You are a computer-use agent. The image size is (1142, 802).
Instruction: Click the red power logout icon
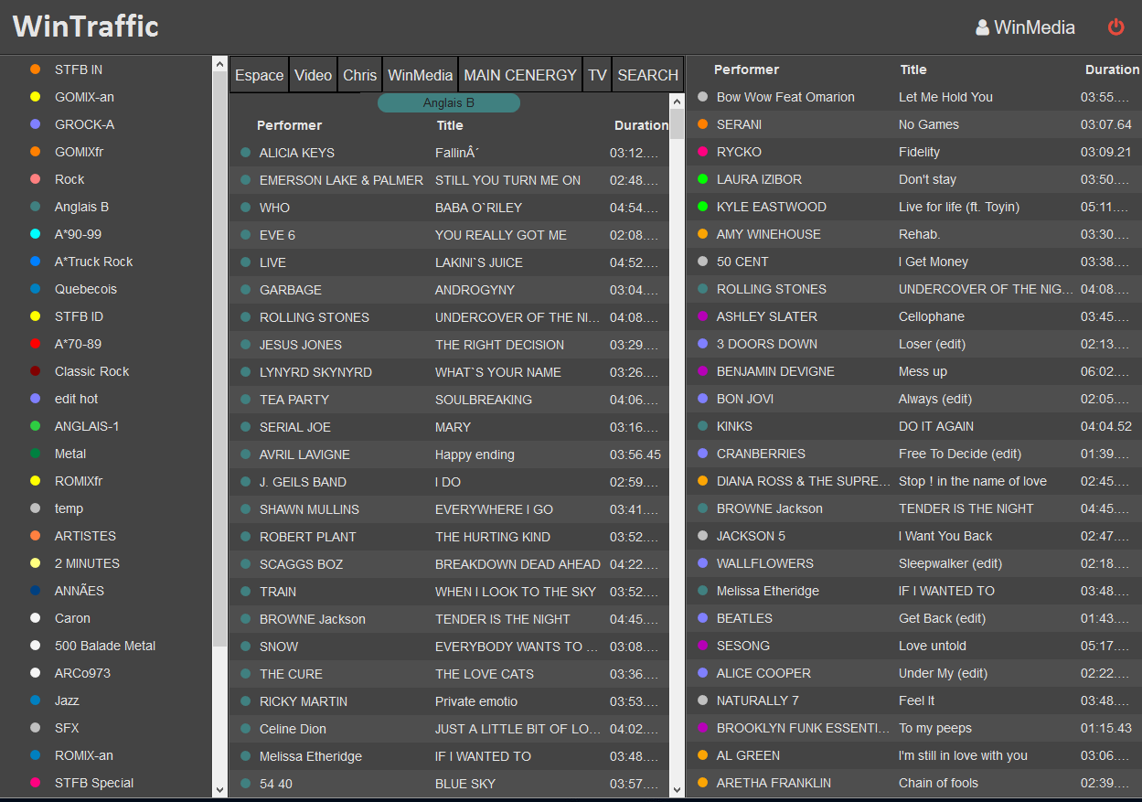tap(1115, 27)
